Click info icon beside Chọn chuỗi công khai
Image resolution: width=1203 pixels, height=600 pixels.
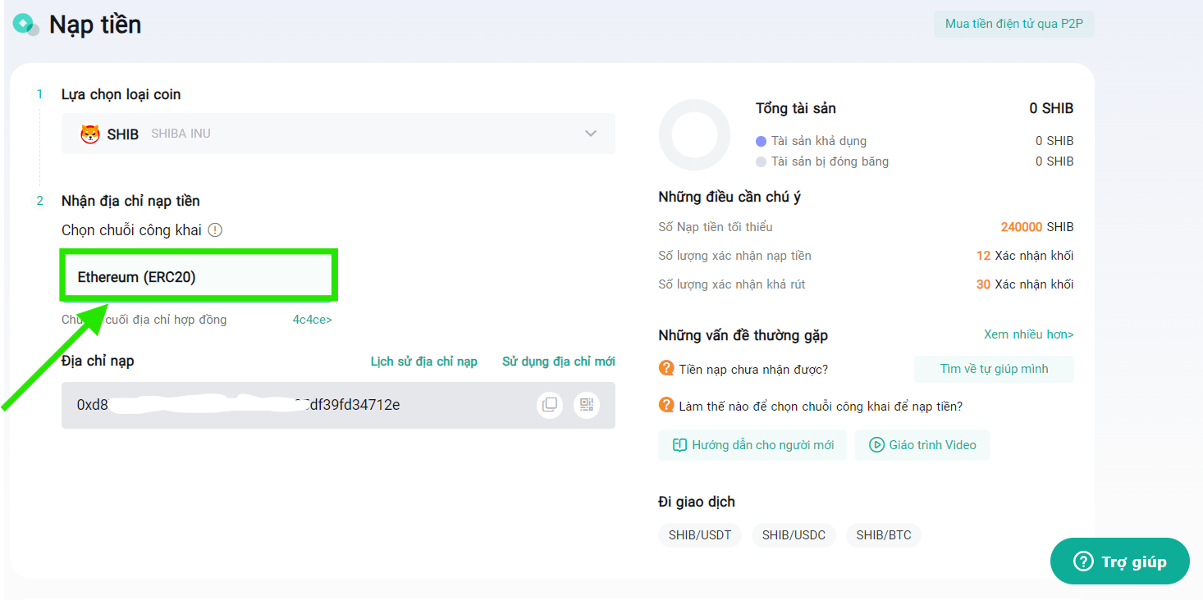215,230
